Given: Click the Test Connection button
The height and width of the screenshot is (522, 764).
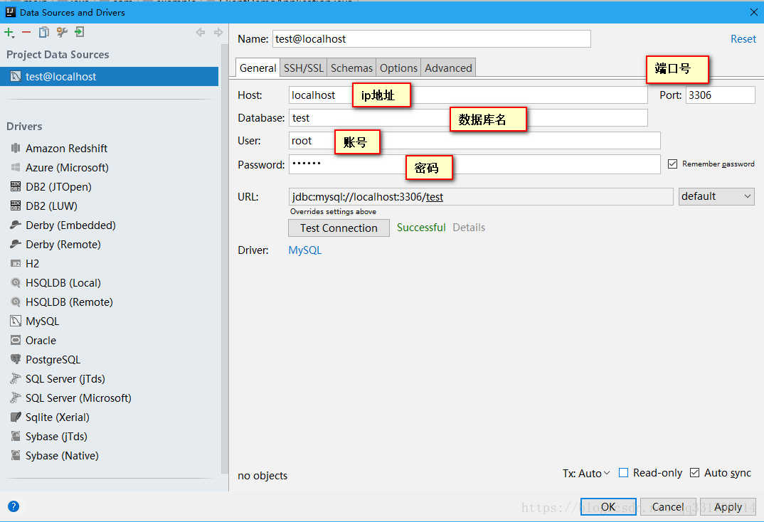Looking at the screenshot, I should [x=339, y=228].
